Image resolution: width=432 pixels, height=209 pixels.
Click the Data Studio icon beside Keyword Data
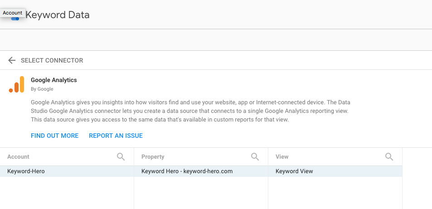pyautogui.click(x=15, y=19)
